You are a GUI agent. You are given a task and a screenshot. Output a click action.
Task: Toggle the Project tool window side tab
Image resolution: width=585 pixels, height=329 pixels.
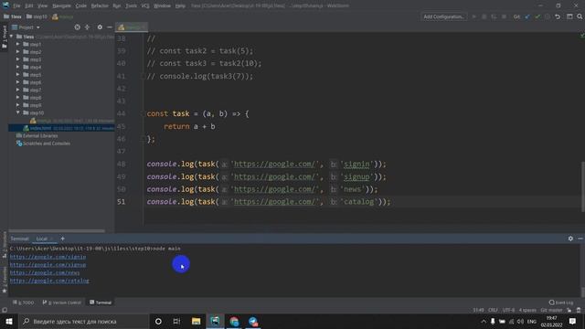[x=4, y=37]
